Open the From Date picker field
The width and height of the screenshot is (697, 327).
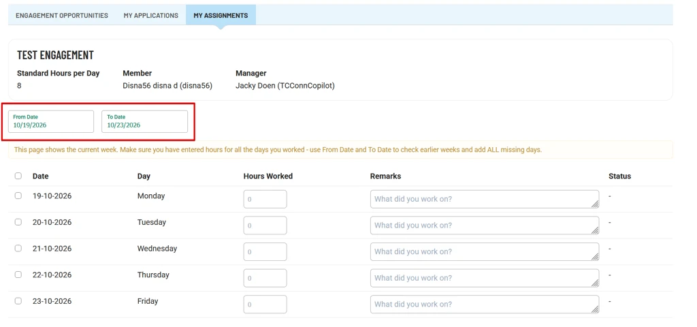click(x=51, y=121)
